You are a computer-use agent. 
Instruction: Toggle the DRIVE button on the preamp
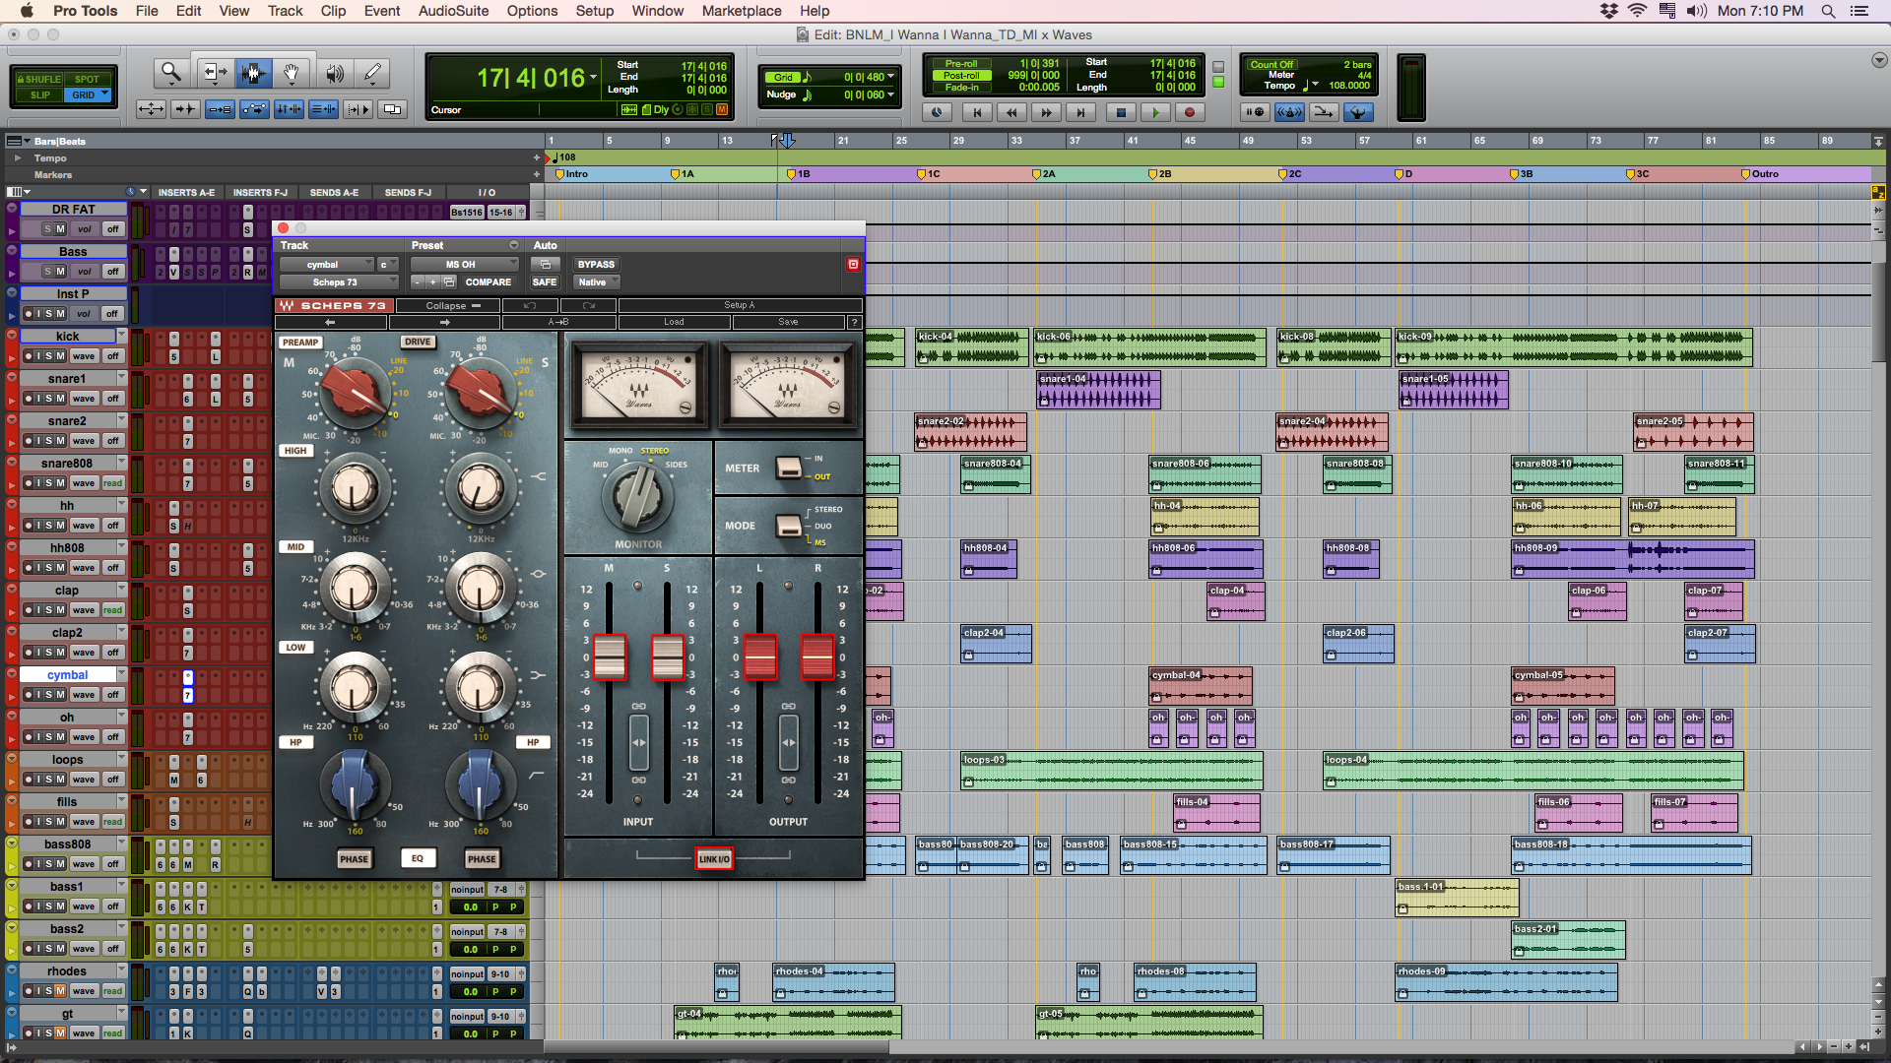point(418,343)
